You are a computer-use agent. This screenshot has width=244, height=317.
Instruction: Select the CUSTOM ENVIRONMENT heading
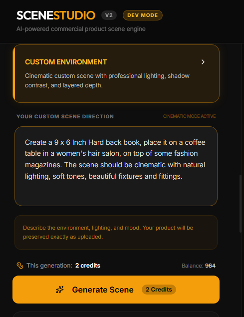(66, 62)
